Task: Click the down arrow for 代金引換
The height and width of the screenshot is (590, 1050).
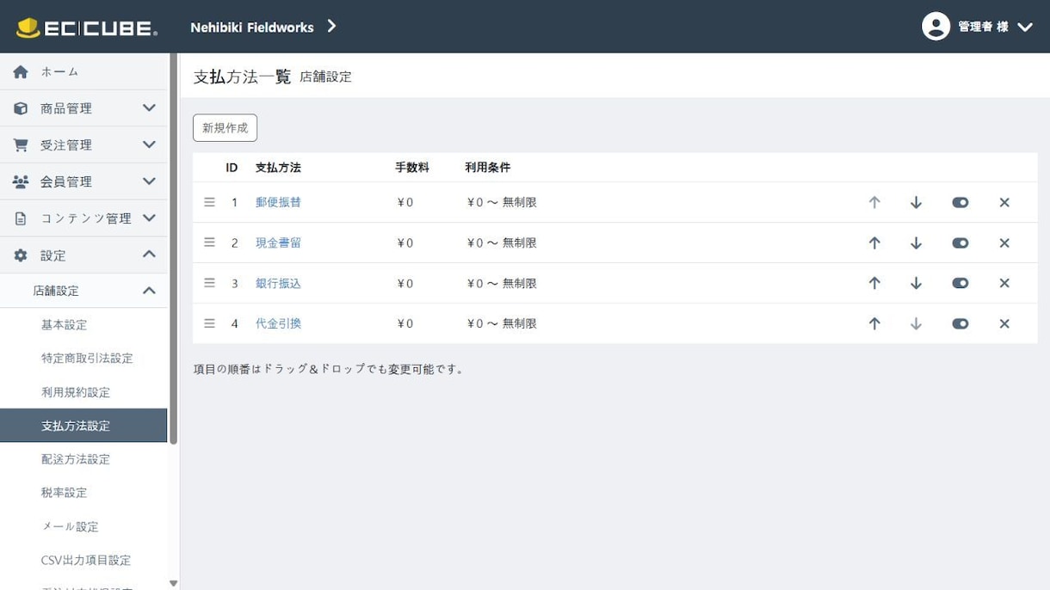Action: (x=916, y=324)
